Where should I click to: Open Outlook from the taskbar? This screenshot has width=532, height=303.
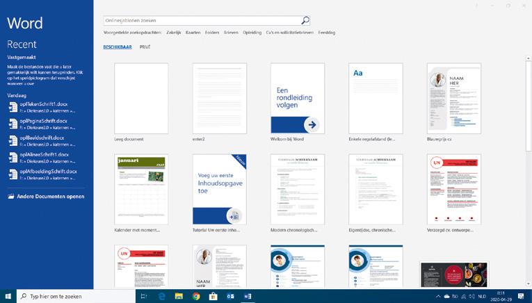click(x=230, y=296)
